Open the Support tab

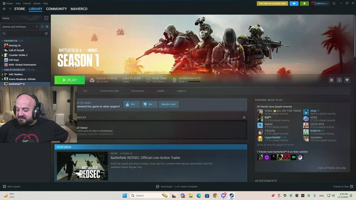coord(181,91)
